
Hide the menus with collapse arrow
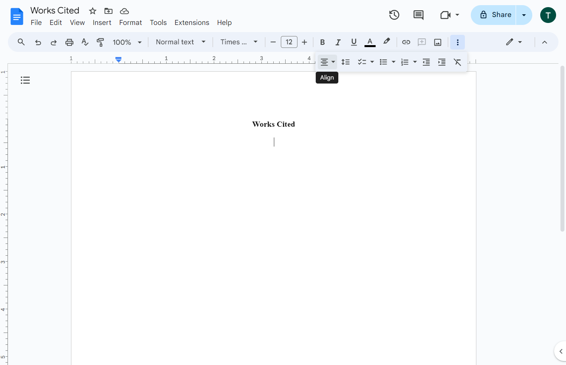tap(545, 42)
